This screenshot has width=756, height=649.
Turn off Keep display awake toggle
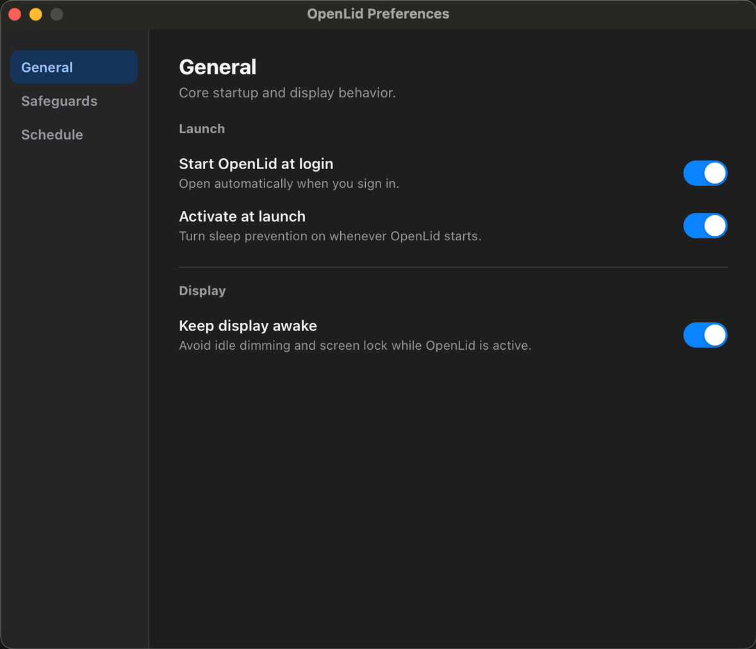tap(705, 335)
